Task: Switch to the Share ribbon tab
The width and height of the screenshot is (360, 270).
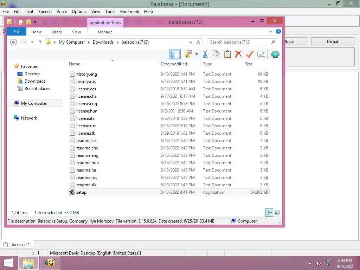Action: click(x=57, y=32)
